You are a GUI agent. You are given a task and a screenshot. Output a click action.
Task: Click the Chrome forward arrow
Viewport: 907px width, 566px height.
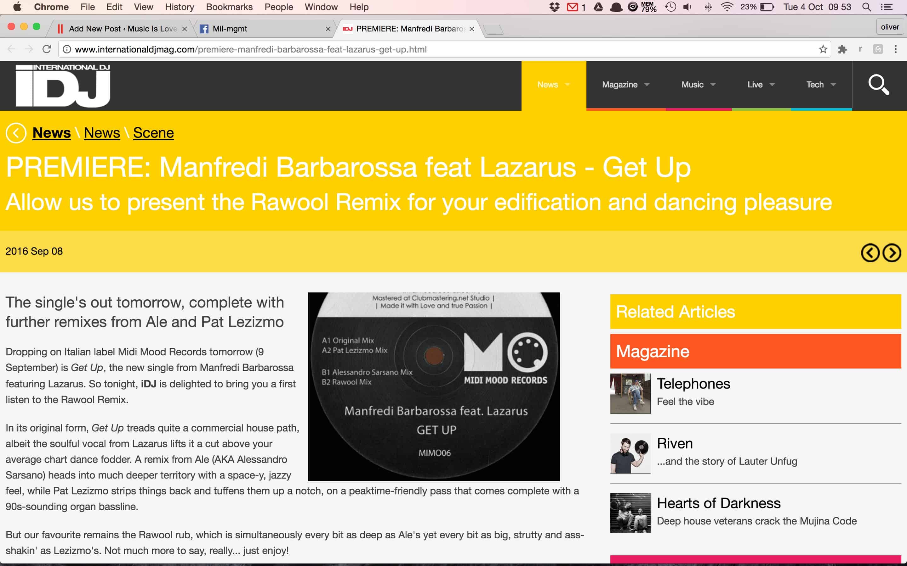[x=29, y=49]
